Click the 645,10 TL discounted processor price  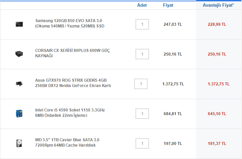[217, 114]
